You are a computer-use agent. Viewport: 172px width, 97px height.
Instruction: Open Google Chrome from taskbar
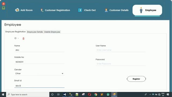click(x=96, y=95)
